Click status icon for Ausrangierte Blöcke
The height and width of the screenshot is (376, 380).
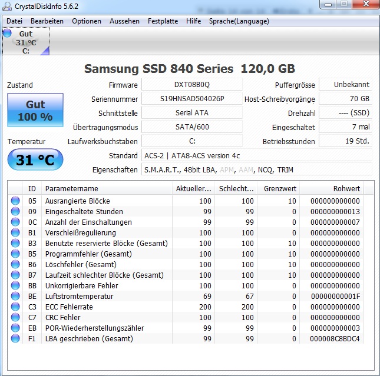(x=15, y=201)
